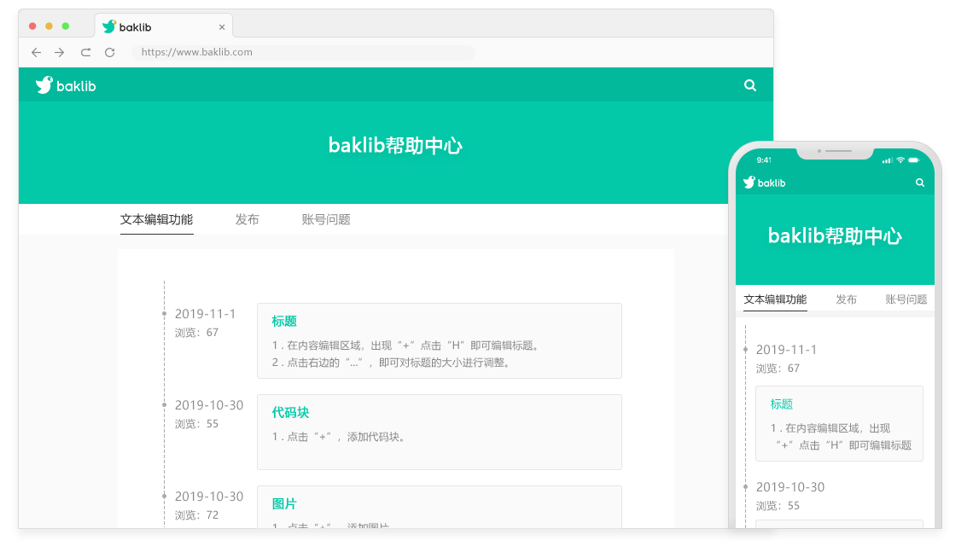Click desktop timeline marker for 2019-11-1
Viewport: 973px width, 546px height.
[165, 313]
